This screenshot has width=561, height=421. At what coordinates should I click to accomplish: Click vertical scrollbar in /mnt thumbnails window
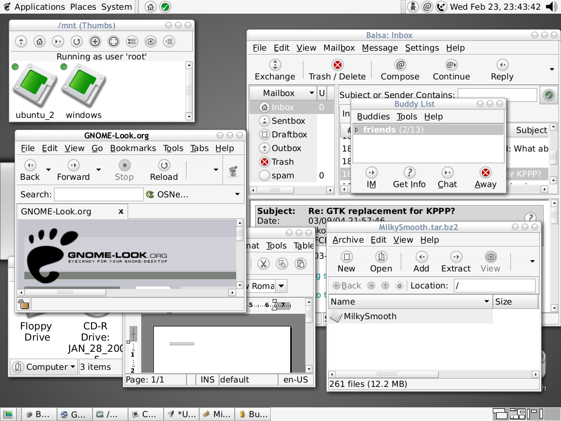click(x=189, y=91)
